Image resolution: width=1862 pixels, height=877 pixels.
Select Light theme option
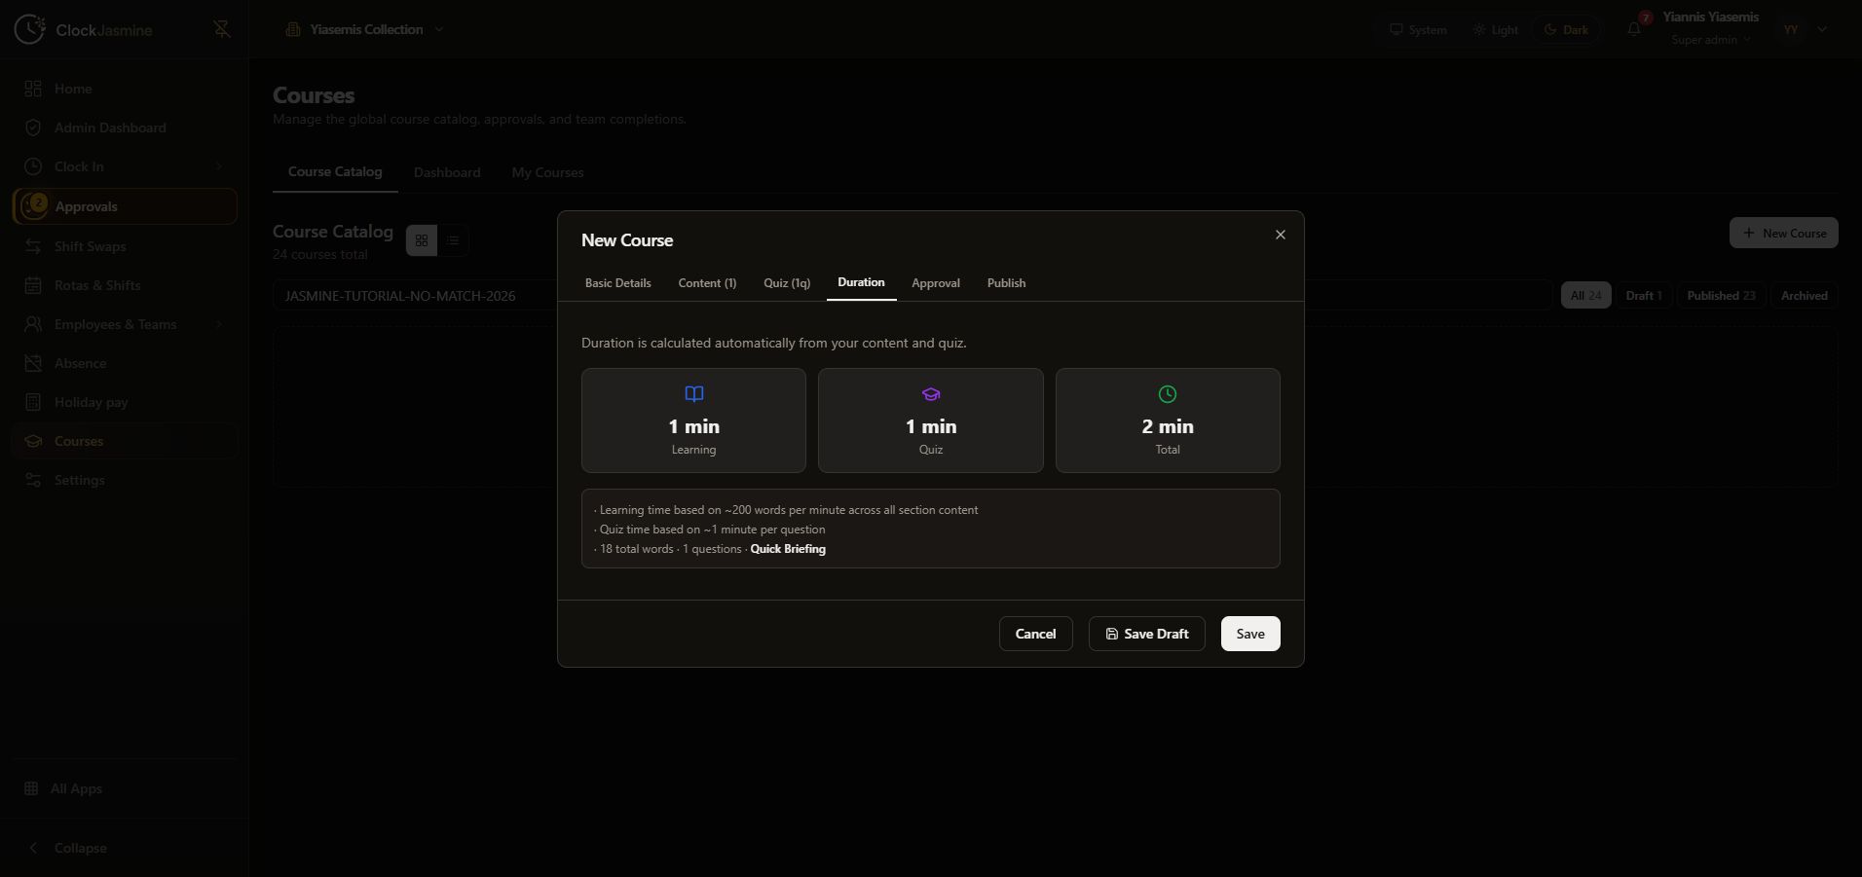(x=1495, y=29)
